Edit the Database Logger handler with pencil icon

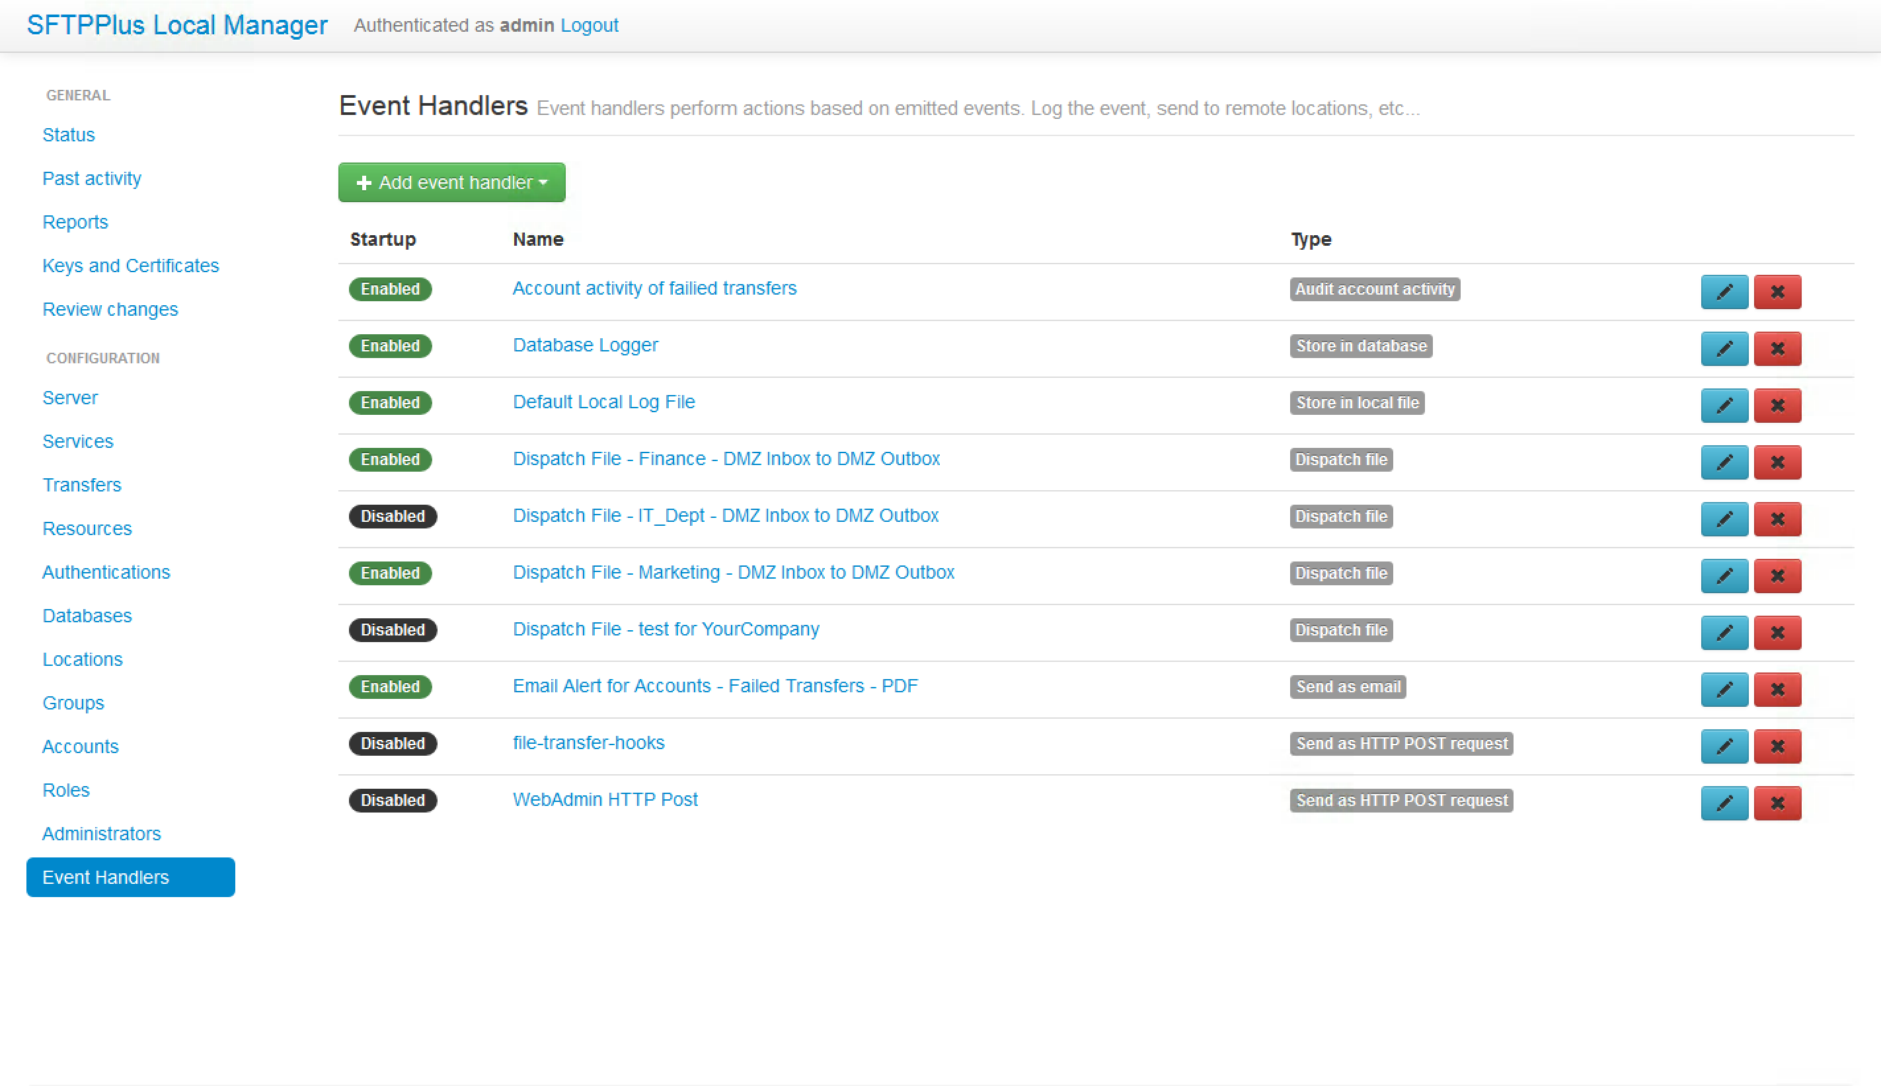click(1724, 348)
